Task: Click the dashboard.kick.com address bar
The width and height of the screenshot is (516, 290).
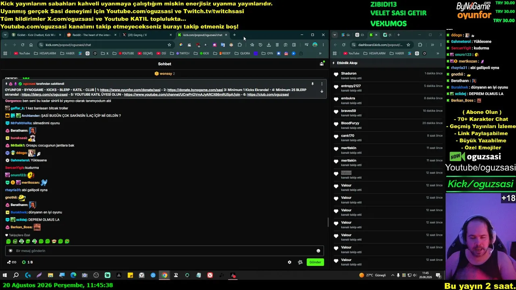Action: pos(381,45)
